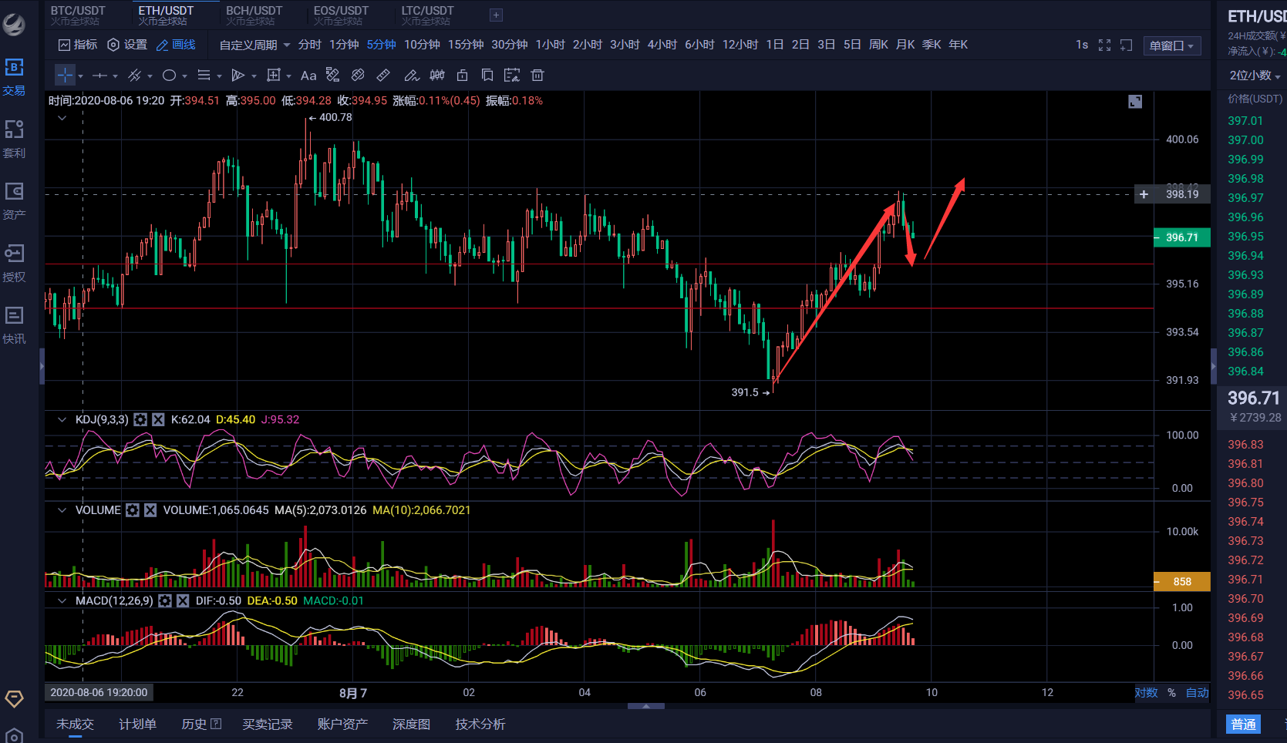Click the trash delete drawings icon
The image size is (1287, 743).
point(537,76)
